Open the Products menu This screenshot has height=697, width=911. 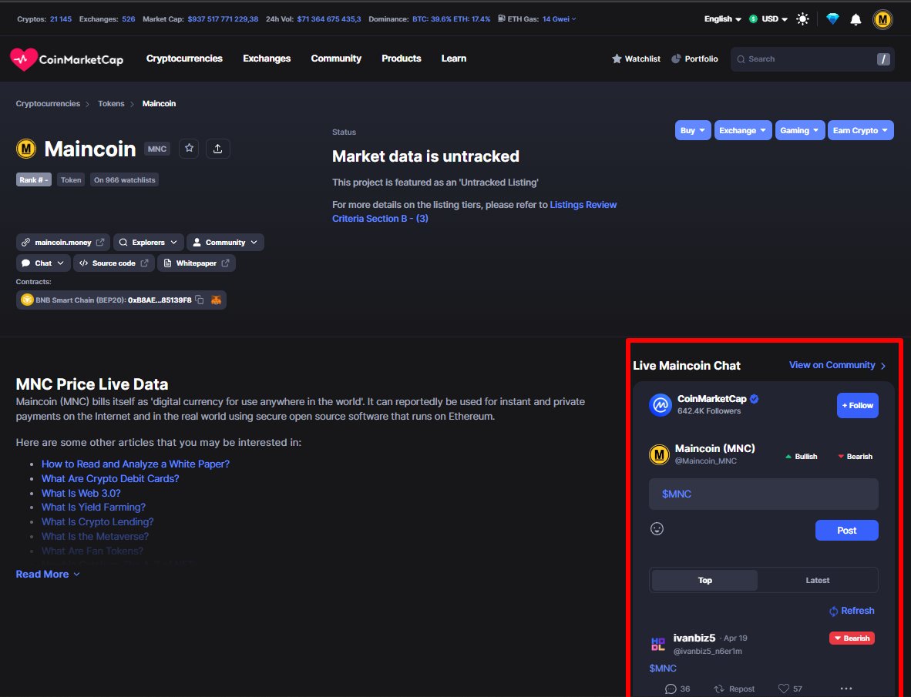[x=401, y=59]
